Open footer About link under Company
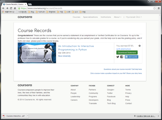 (x=73, y=90)
